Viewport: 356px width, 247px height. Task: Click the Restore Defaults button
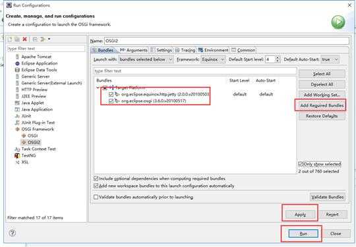tap(322, 116)
